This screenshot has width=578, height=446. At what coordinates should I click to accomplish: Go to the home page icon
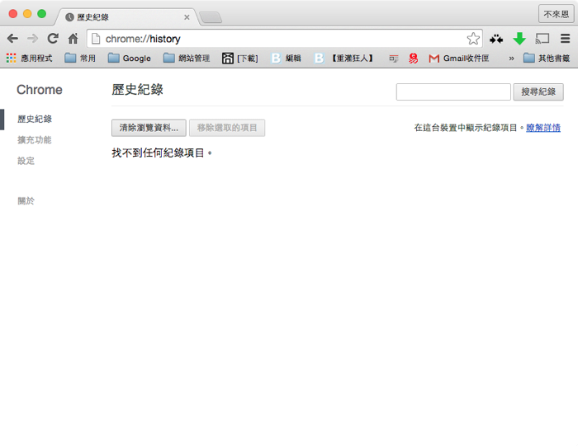pos(73,39)
